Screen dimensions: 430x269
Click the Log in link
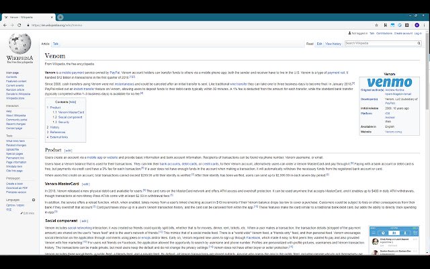[418, 33]
